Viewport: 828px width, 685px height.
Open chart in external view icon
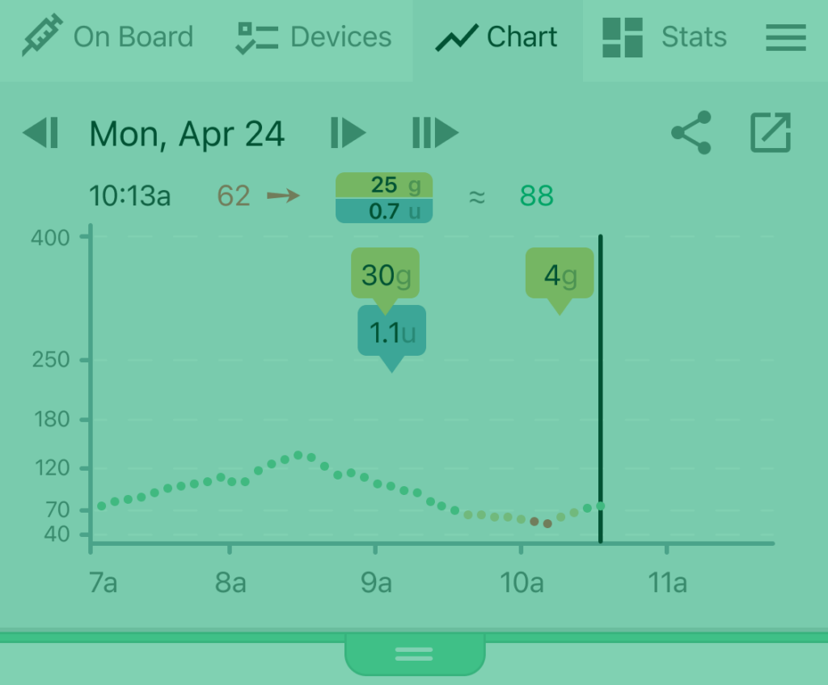click(771, 133)
